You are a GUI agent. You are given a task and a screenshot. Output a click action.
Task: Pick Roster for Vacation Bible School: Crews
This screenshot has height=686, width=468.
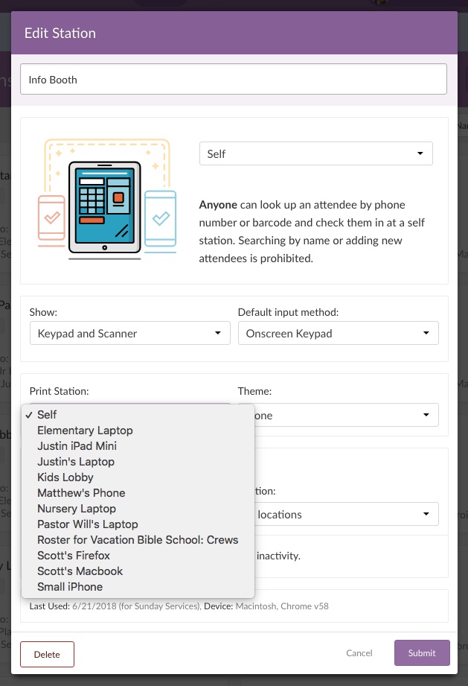138,540
